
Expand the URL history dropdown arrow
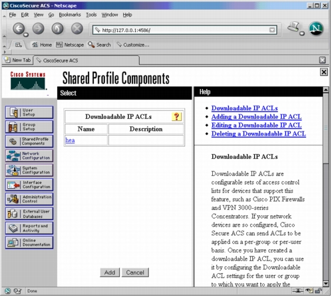[272, 30]
